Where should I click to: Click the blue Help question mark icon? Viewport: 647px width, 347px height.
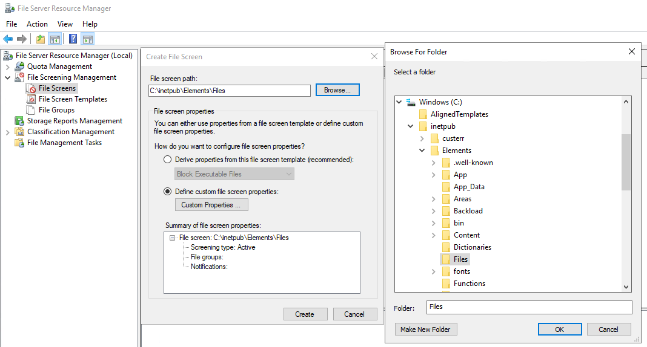[x=73, y=39]
